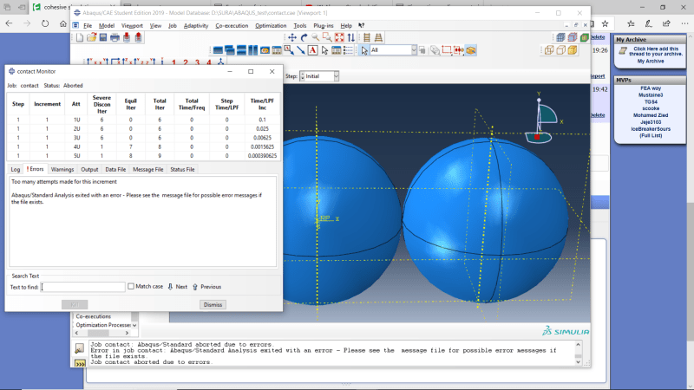Click the command line interface '>>>' icon
Screen dimensions: 694x390
coord(80,363)
